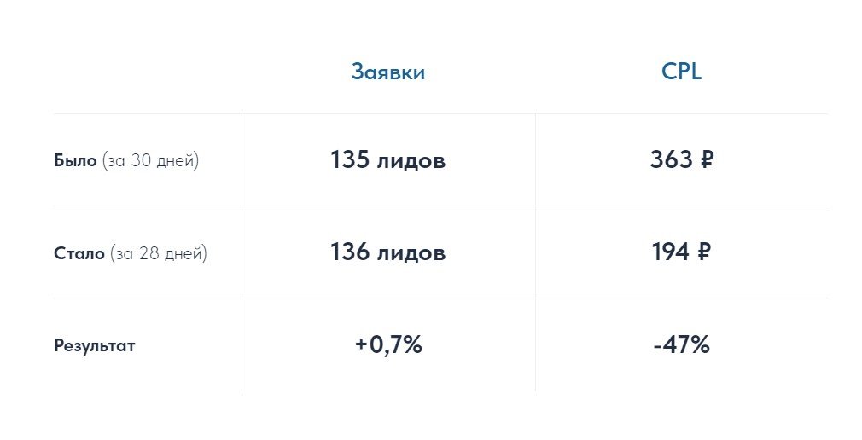Click the minus sign before 47%
The width and height of the screenshot is (862, 440).
658,345
